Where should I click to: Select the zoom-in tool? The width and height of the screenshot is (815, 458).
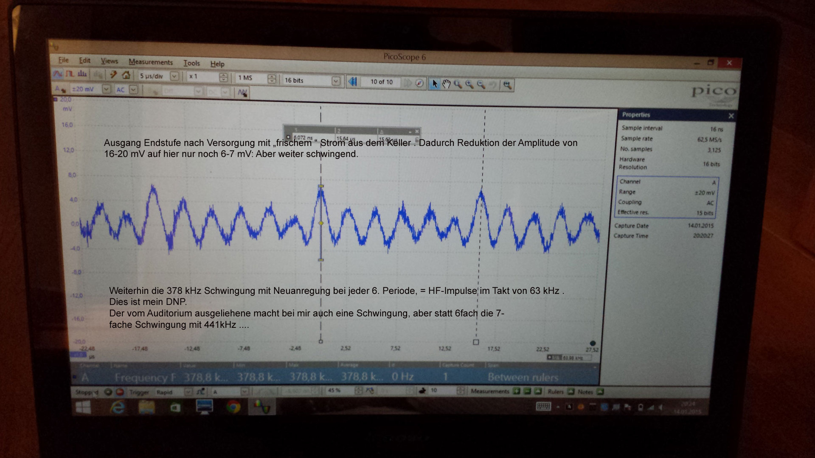pos(469,84)
